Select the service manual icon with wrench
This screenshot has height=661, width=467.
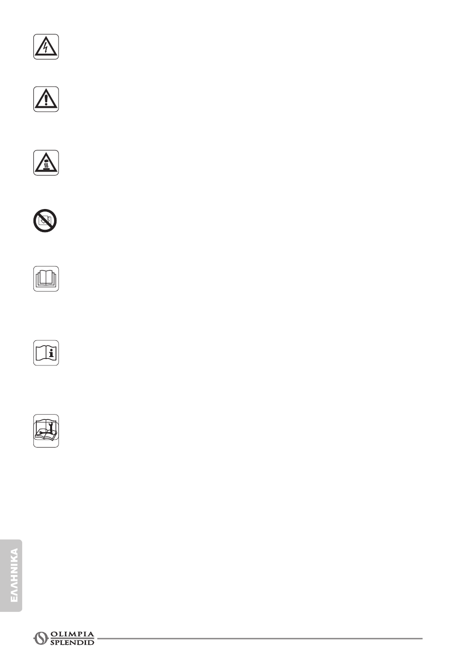[46, 431]
